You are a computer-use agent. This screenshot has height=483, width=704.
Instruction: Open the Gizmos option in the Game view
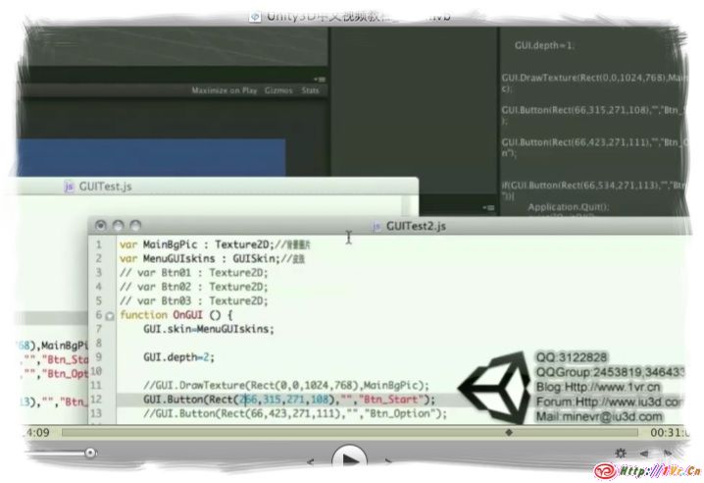coord(278,90)
